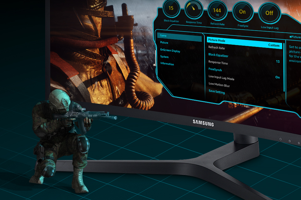The width and height of the screenshot is (301, 200).
Task: Open the Information menu category
Action: pos(167,64)
